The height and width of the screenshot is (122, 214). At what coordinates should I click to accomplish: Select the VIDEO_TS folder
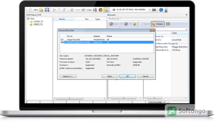[38, 24]
